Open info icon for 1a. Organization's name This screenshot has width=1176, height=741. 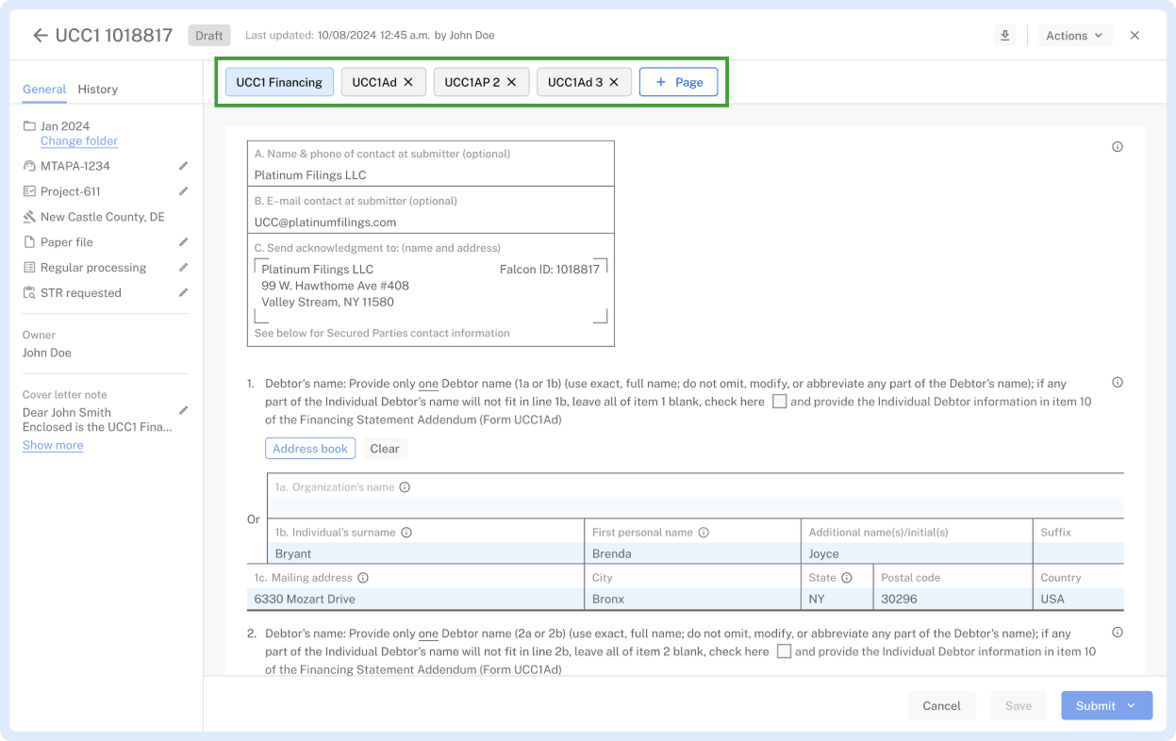point(405,487)
